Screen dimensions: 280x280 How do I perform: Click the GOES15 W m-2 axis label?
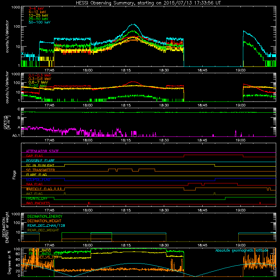pos(7,122)
